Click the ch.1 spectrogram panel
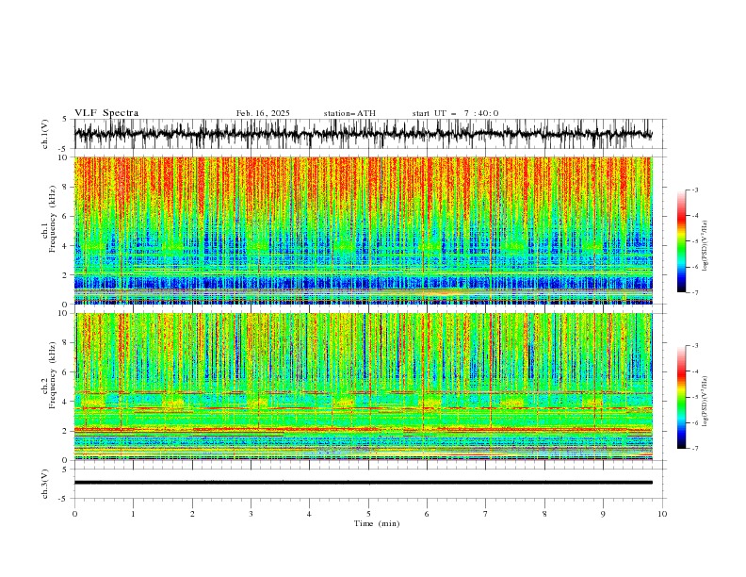The width and height of the screenshot is (746, 577). tap(363, 230)
